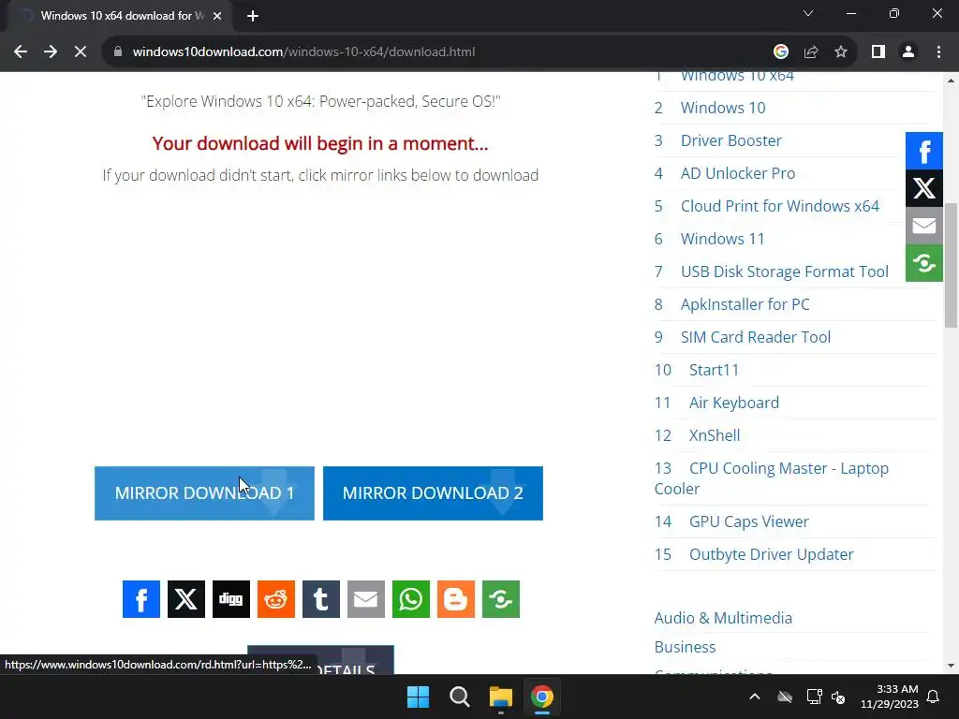Open notification center bell
This screenshot has width=959, height=719.
click(x=934, y=697)
